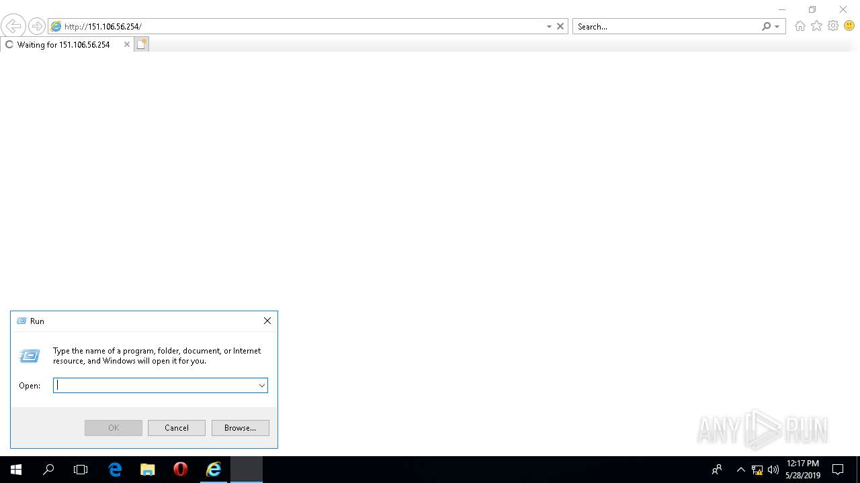Viewport: 860px width, 483px height.
Task: Switch to Internet Explorer taskbar button
Action: coord(213,470)
